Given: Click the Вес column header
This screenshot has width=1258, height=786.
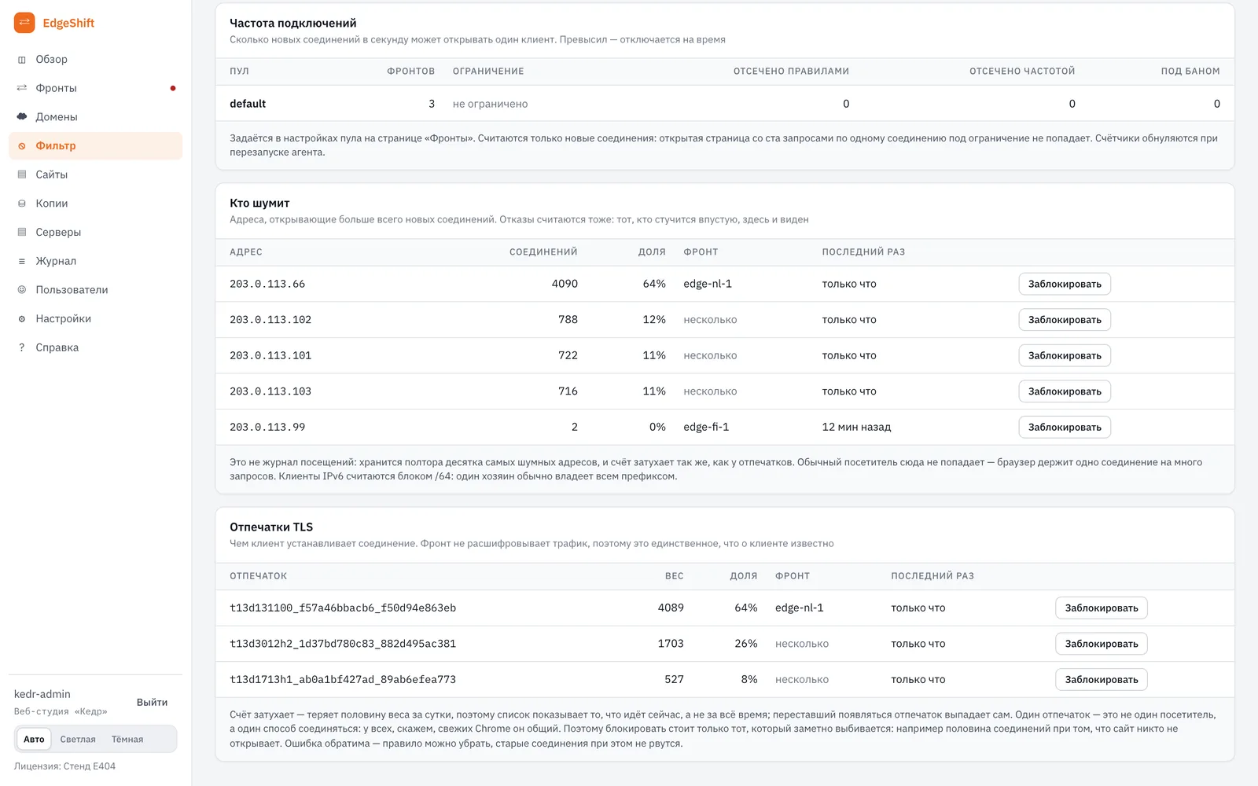Looking at the screenshot, I should [675, 576].
